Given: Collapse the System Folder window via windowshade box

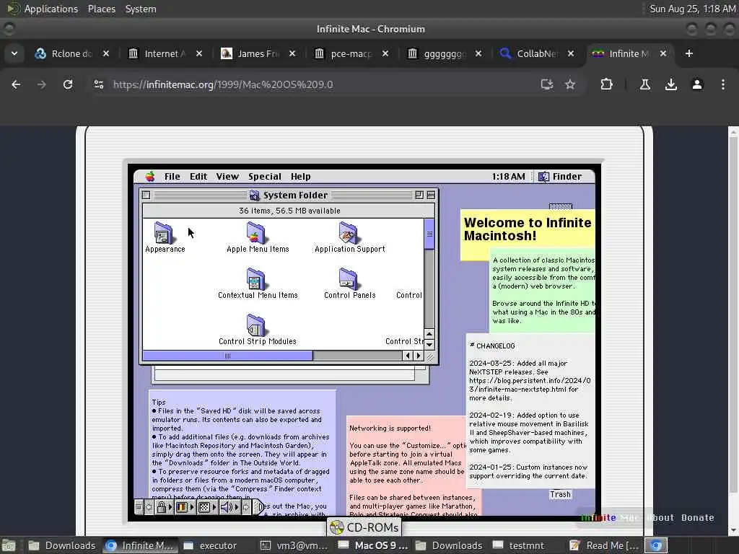Looking at the screenshot, I should (x=431, y=195).
